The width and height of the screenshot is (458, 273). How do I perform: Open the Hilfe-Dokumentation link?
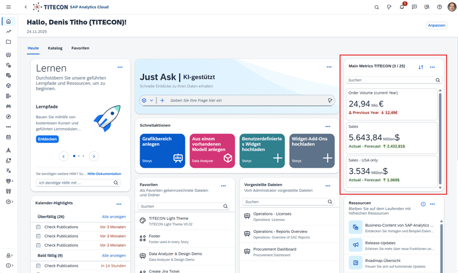tap(104, 174)
